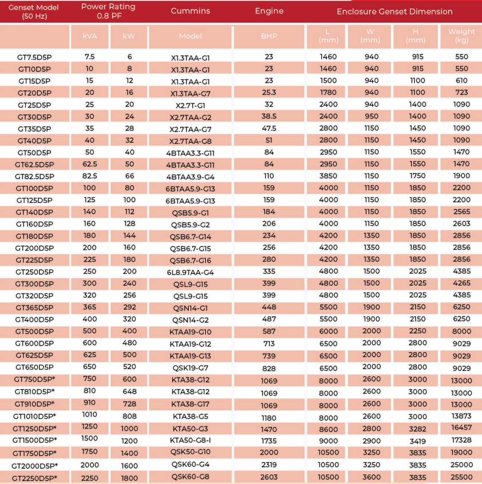Click the 'W (mm)' subheader
Viewport: 482px width, 484px height.
click(x=370, y=36)
